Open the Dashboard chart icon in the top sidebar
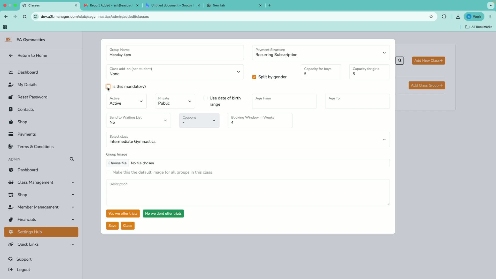The width and height of the screenshot is (496, 279). point(11,72)
